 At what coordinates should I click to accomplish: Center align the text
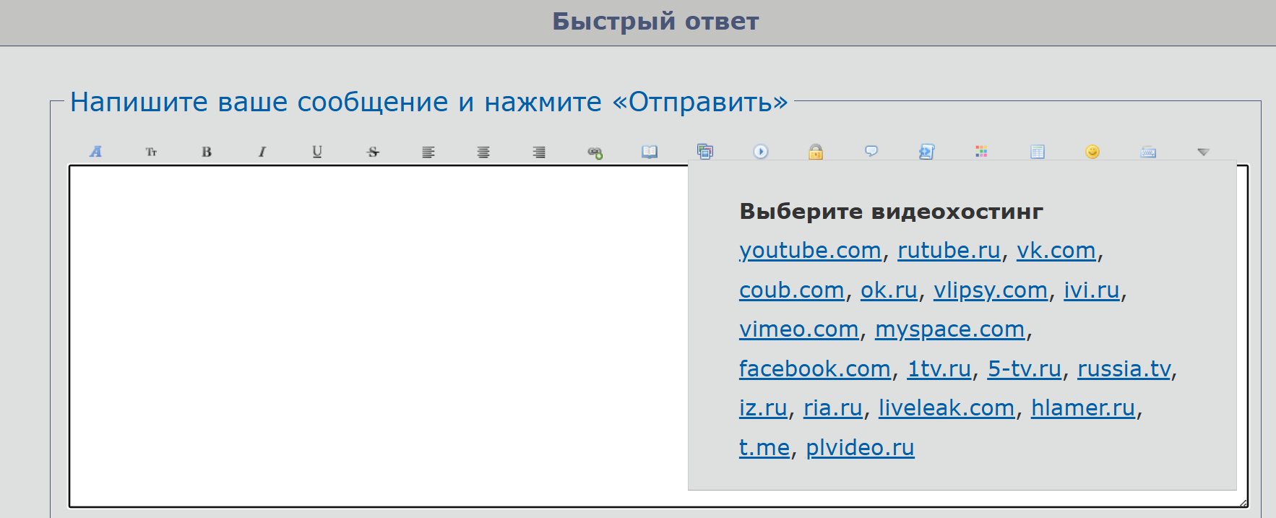pos(483,152)
